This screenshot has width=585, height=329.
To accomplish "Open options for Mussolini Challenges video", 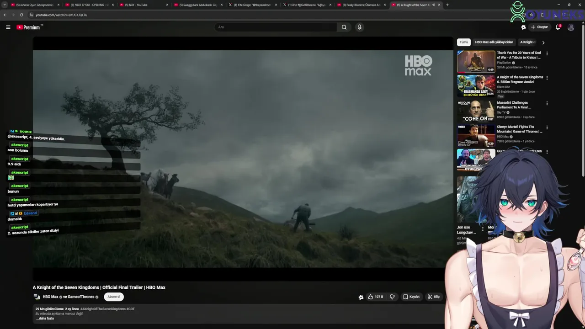I will pyautogui.click(x=547, y=103).
